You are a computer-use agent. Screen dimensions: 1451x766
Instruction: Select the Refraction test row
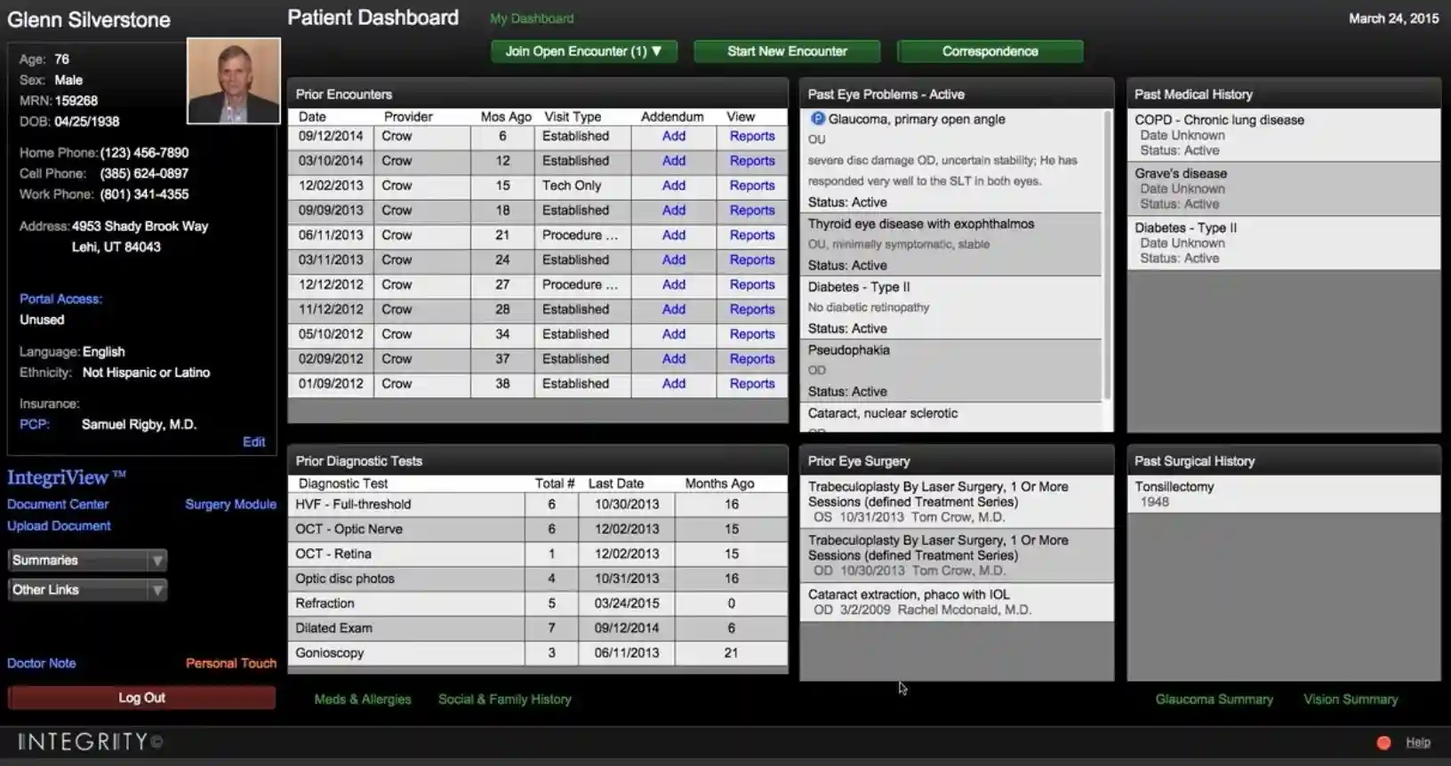pyautogui.click(x=537, y=603)
